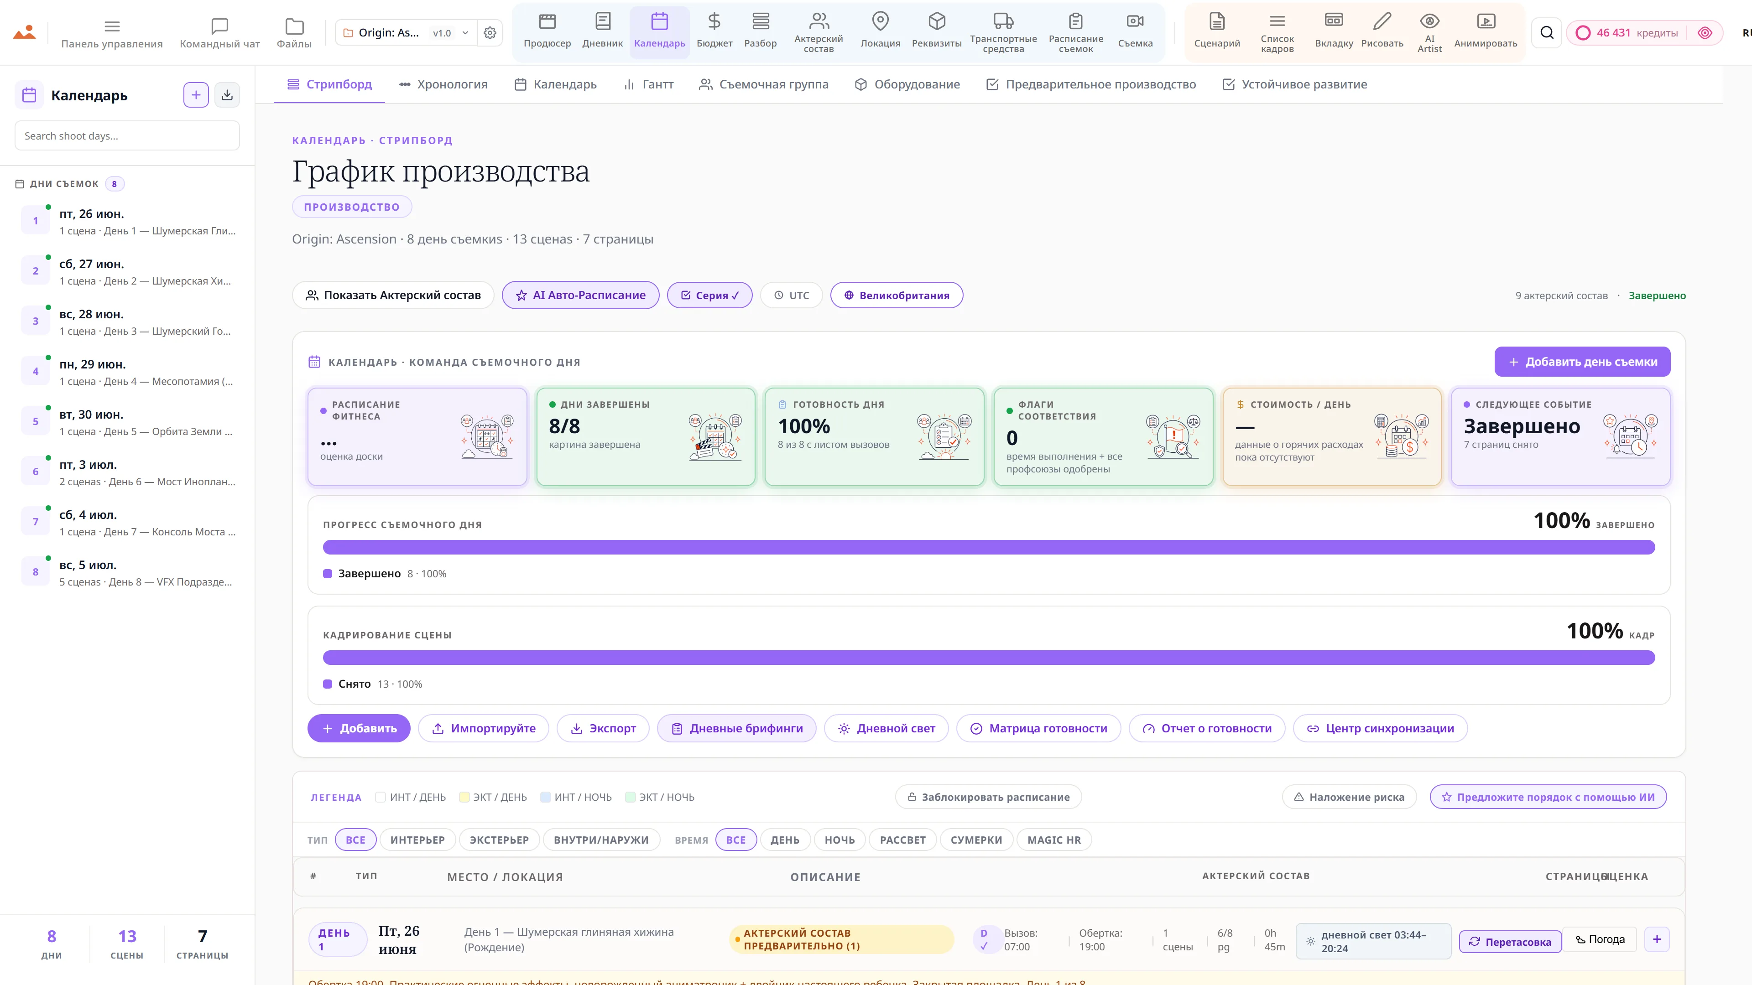Open the Бюджет module
The height and width of the screenshot is (985, 1752).
pos(714,32)
